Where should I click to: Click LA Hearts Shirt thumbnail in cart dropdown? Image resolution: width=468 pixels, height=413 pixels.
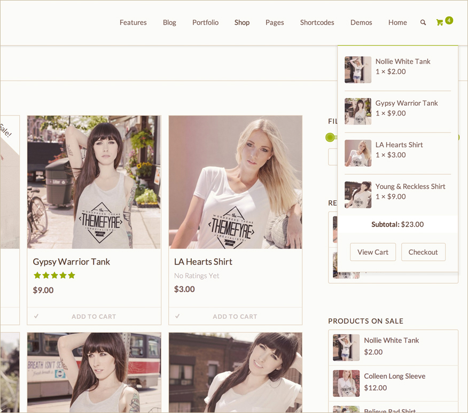[358, 153]
